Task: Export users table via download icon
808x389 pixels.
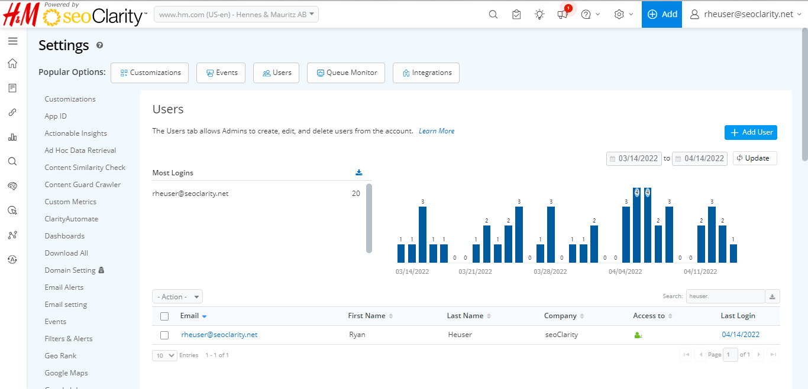Action: 772,296
